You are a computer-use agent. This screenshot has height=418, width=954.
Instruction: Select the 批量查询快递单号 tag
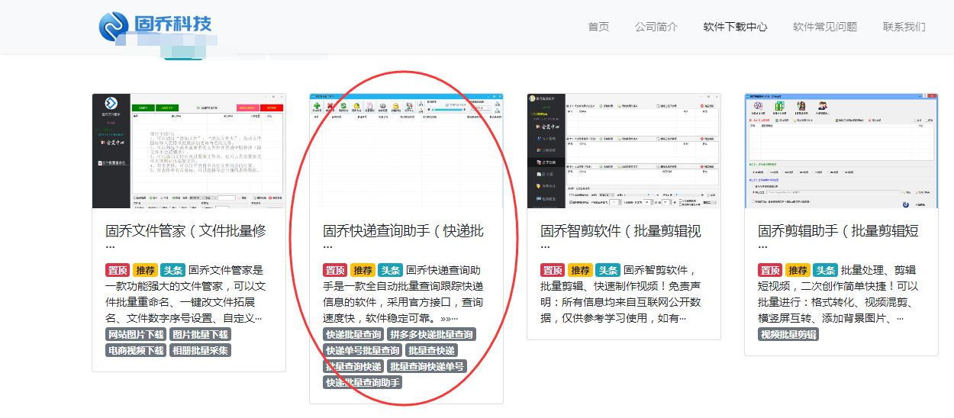pyautogui.click(x=427, y=366)
